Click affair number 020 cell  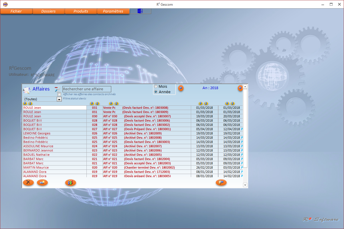[x=95, y=167]
